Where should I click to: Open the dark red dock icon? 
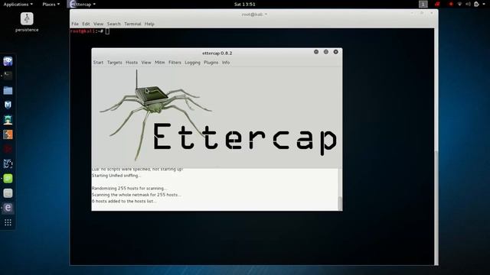pyautogui.click(x=8, y=149)
